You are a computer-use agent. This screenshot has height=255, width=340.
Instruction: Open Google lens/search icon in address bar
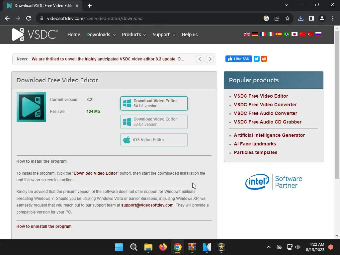[266, 19]
